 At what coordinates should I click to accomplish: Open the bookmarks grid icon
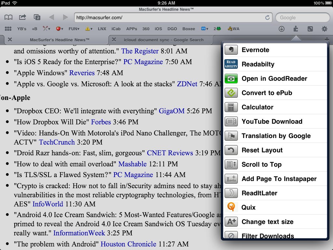(8, 29)
